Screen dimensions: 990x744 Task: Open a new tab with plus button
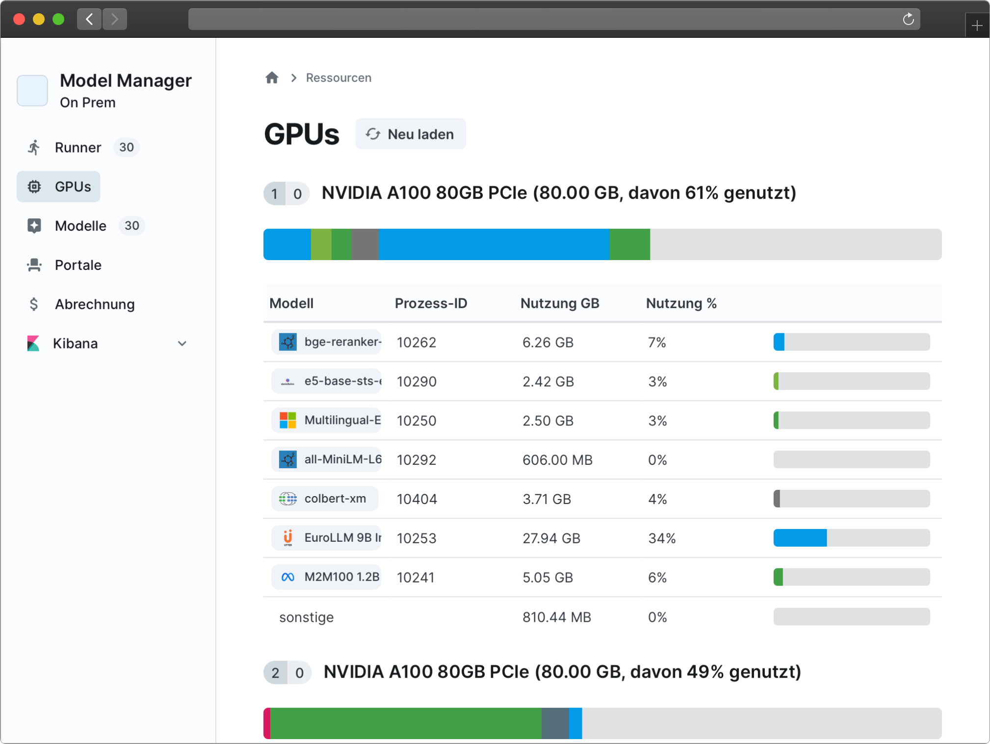[977, 26]
